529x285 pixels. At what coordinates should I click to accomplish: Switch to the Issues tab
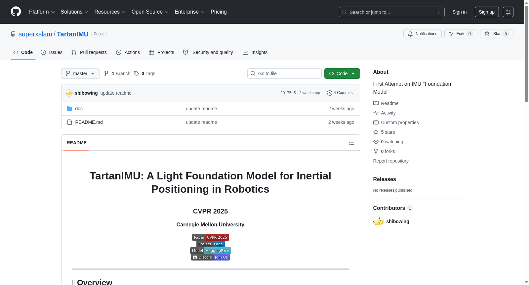[x=52, y=52]
